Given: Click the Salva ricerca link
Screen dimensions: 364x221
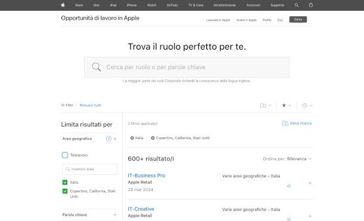Looking at the screenshot, I should click(301, 124).
